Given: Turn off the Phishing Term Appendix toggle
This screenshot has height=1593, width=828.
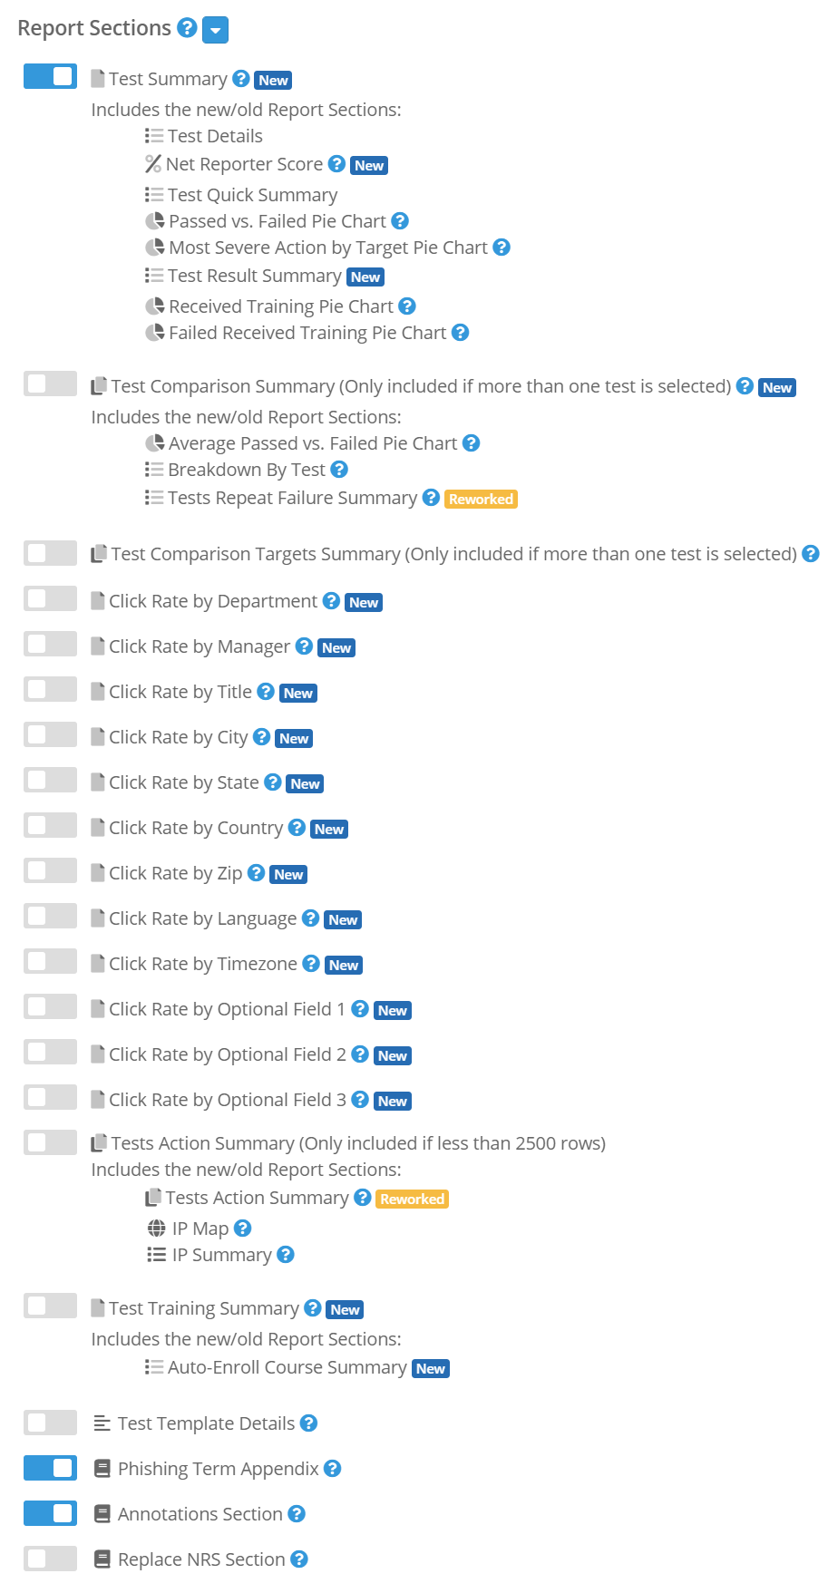Looking at the screenshot, I should point(50,1467).
